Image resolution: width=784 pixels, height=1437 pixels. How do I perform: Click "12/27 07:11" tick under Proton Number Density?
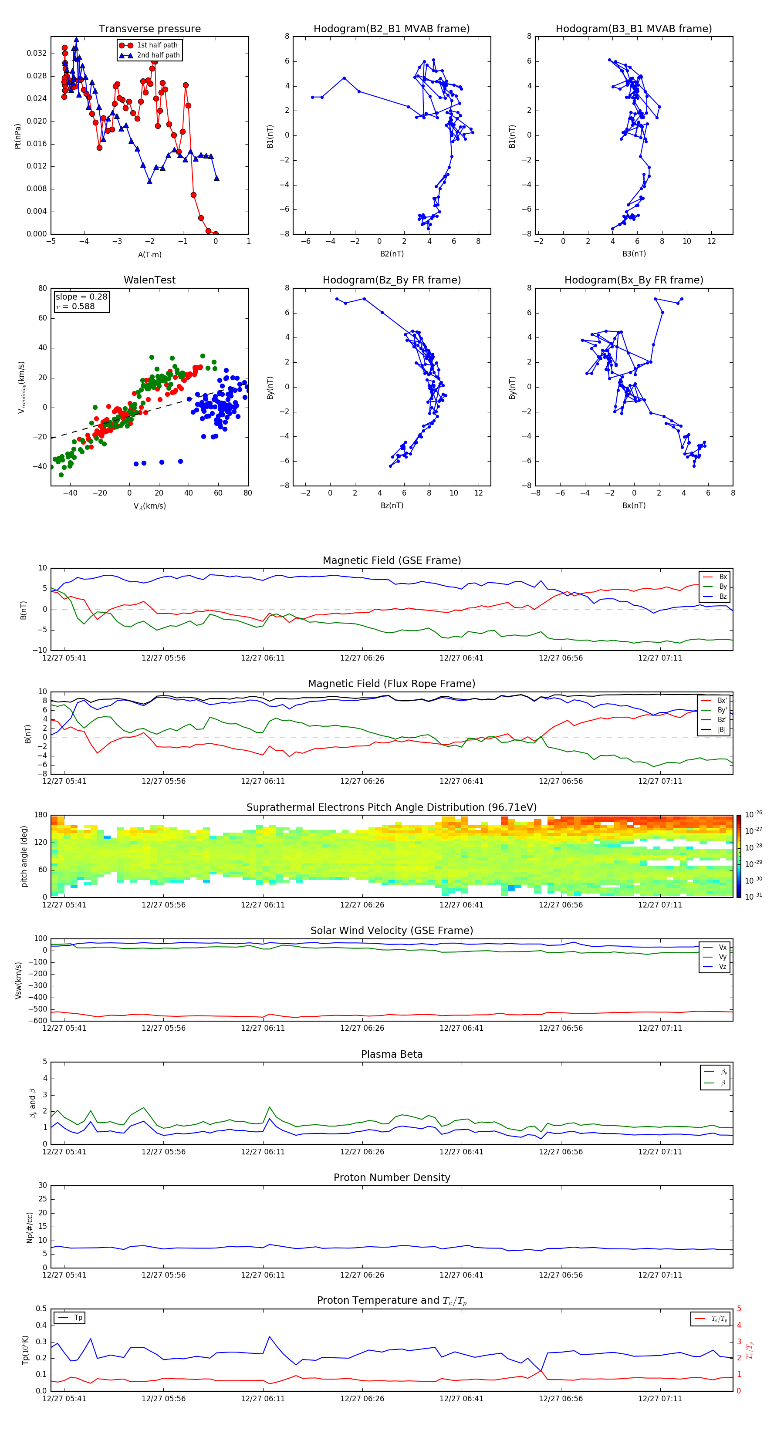660,1275
